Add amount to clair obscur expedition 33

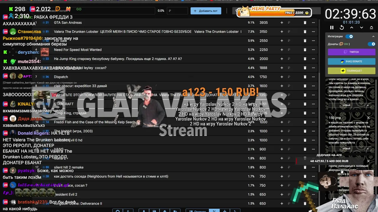[282, 86]
